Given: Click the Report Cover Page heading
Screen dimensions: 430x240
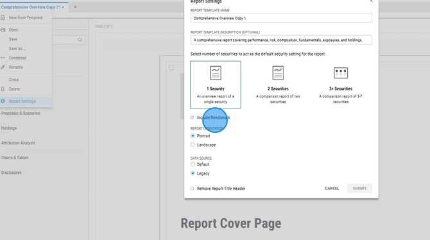Looking at the screenshot, I should coord(231,223).
